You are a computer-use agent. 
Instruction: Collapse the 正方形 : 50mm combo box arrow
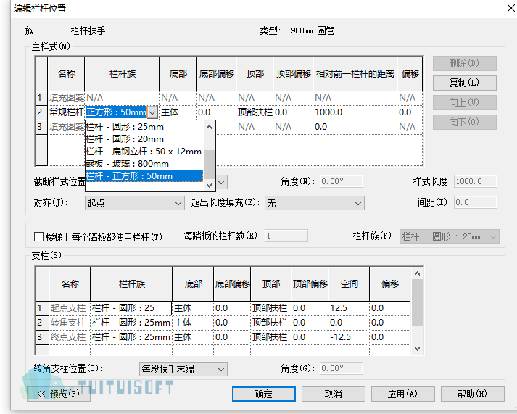click(152, 112)
